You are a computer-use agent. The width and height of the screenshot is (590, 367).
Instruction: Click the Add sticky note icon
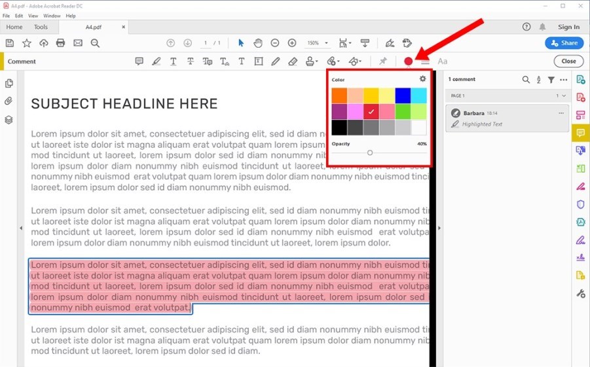pyautogui.click(x=139, y=61)
